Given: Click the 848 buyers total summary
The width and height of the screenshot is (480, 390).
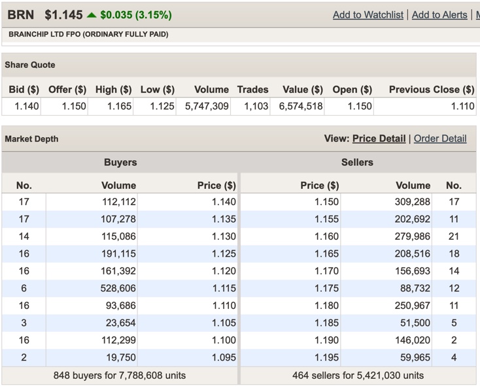Looking at the screenshot, I should [120, 375].
